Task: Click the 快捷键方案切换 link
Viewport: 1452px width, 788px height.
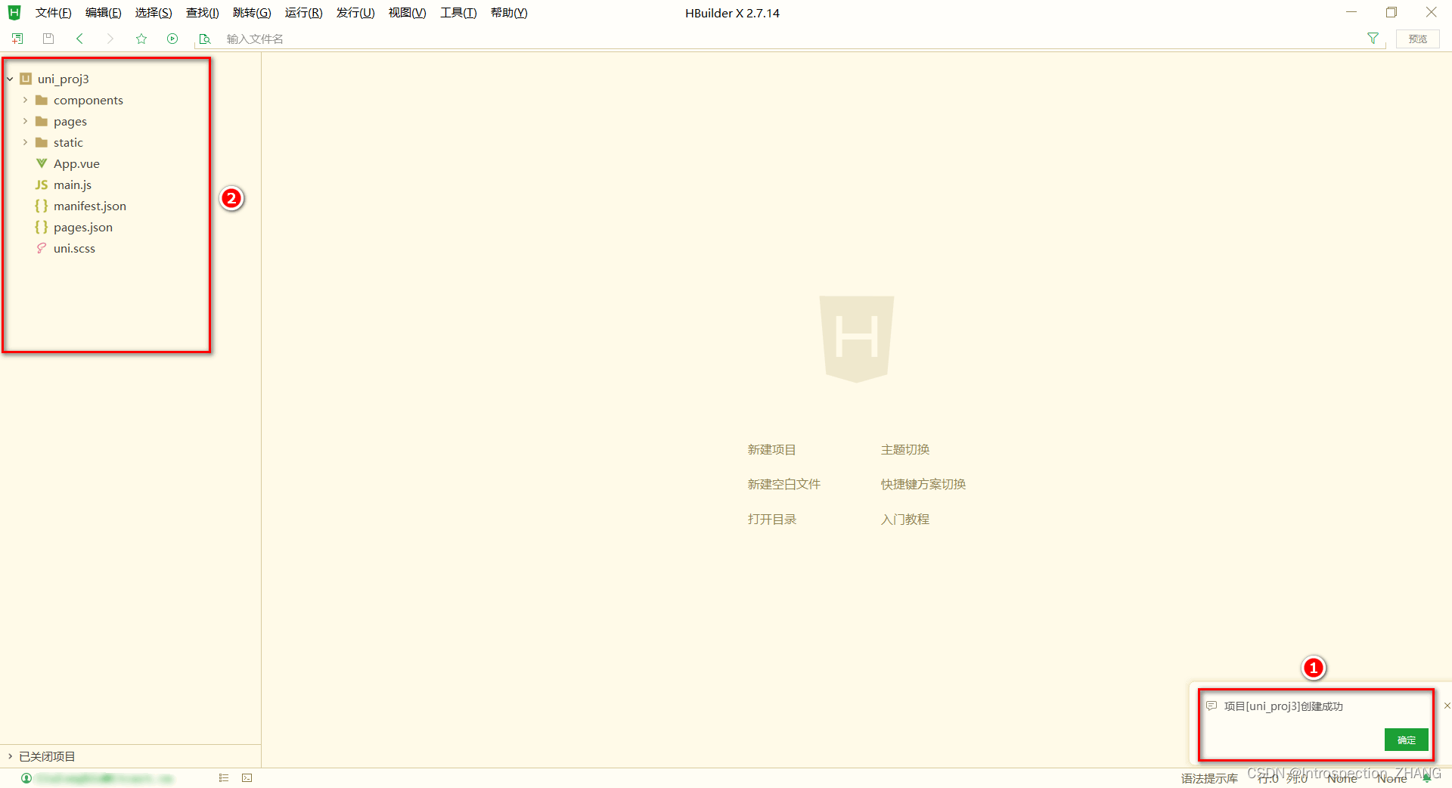Action: pyautogui.click(x=923, y=484)
